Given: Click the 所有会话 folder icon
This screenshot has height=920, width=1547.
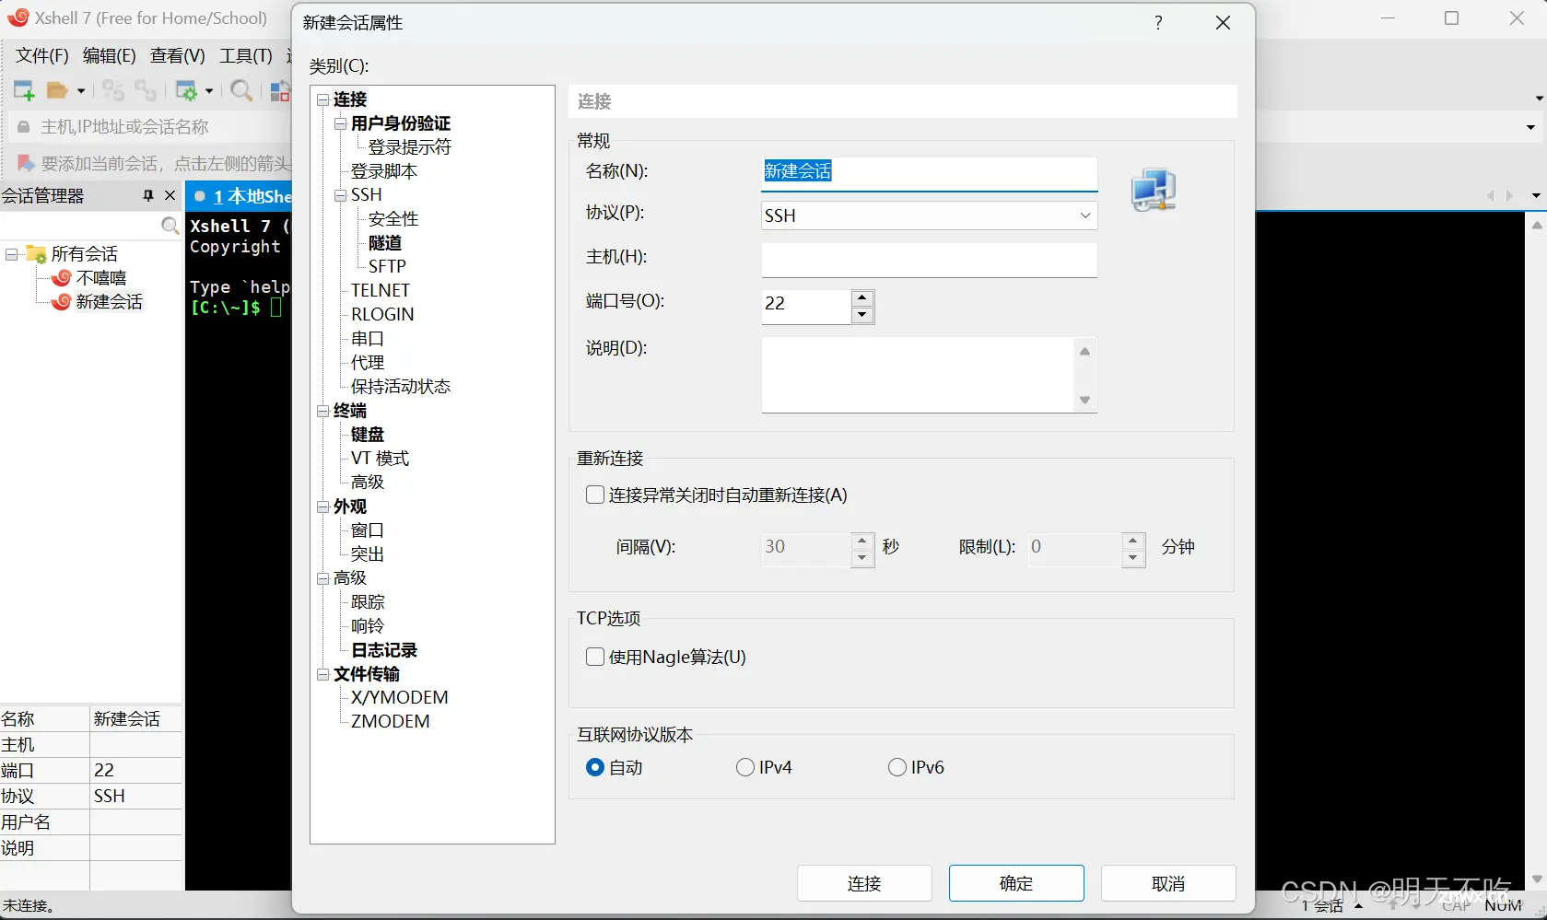Looking at the screenshot, I should coord(37,253).
